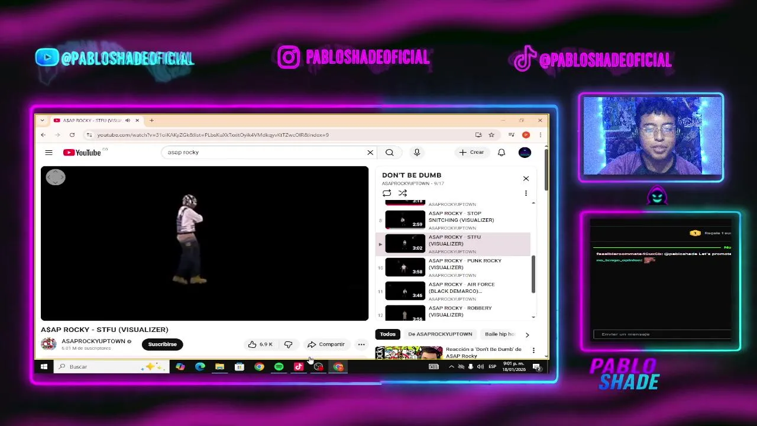Open the YouTube notifications bell
Viewport: 757px width, 426px height.
point(502,153)
